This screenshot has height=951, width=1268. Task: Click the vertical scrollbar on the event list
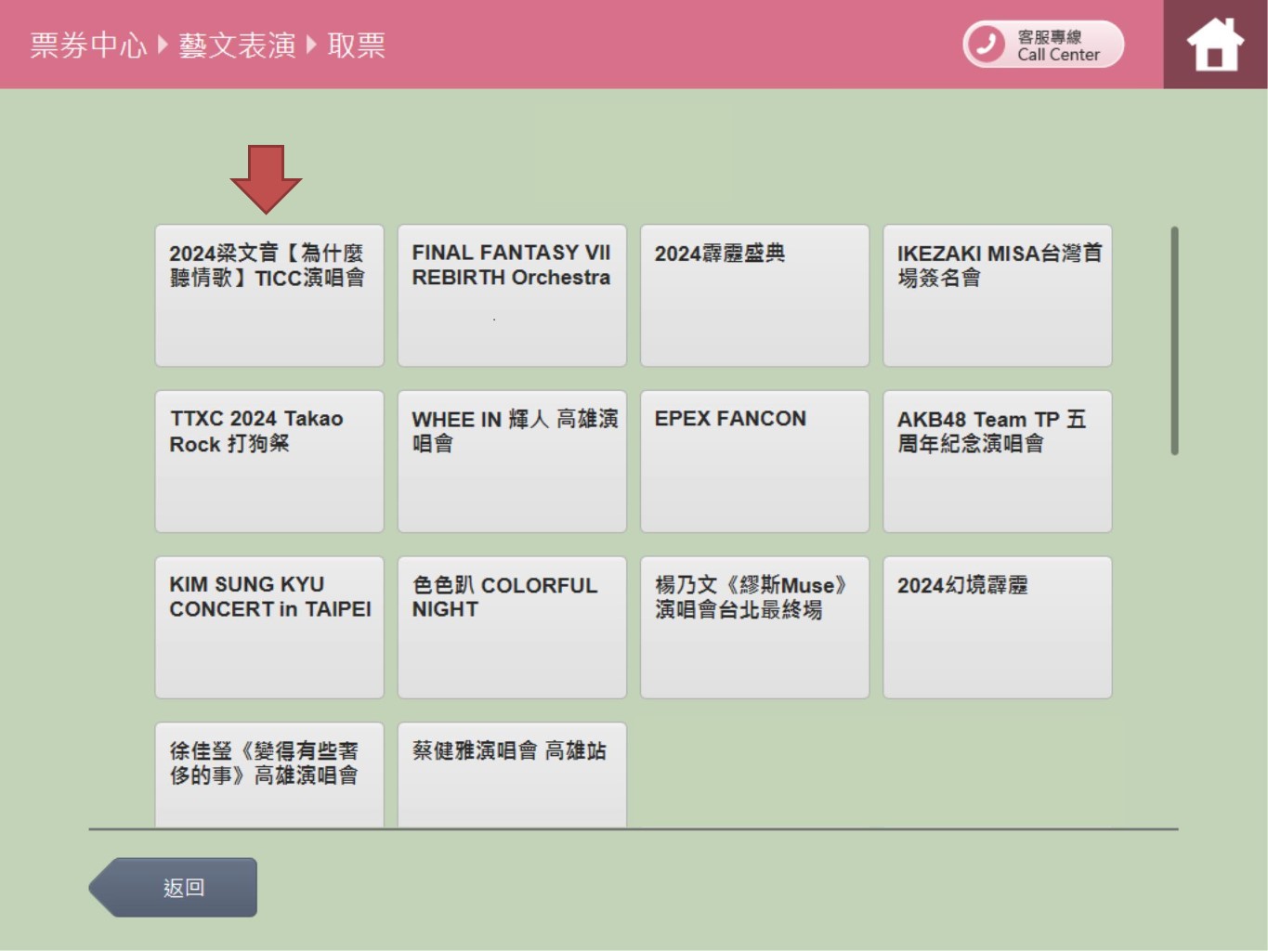1174,341
